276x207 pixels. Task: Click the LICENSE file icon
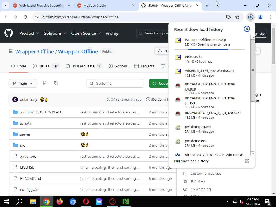15,167
